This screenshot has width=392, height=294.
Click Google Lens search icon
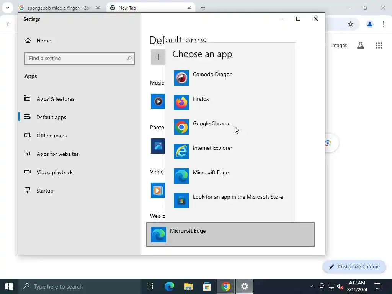click(328, 143)
